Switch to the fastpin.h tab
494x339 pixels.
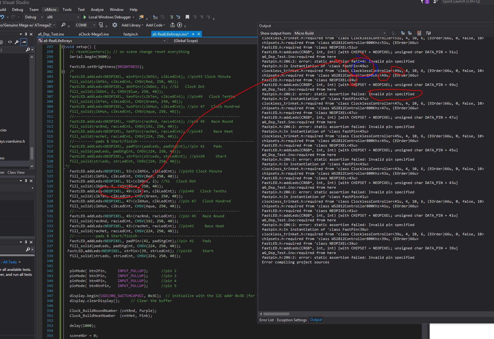[130, 34]
